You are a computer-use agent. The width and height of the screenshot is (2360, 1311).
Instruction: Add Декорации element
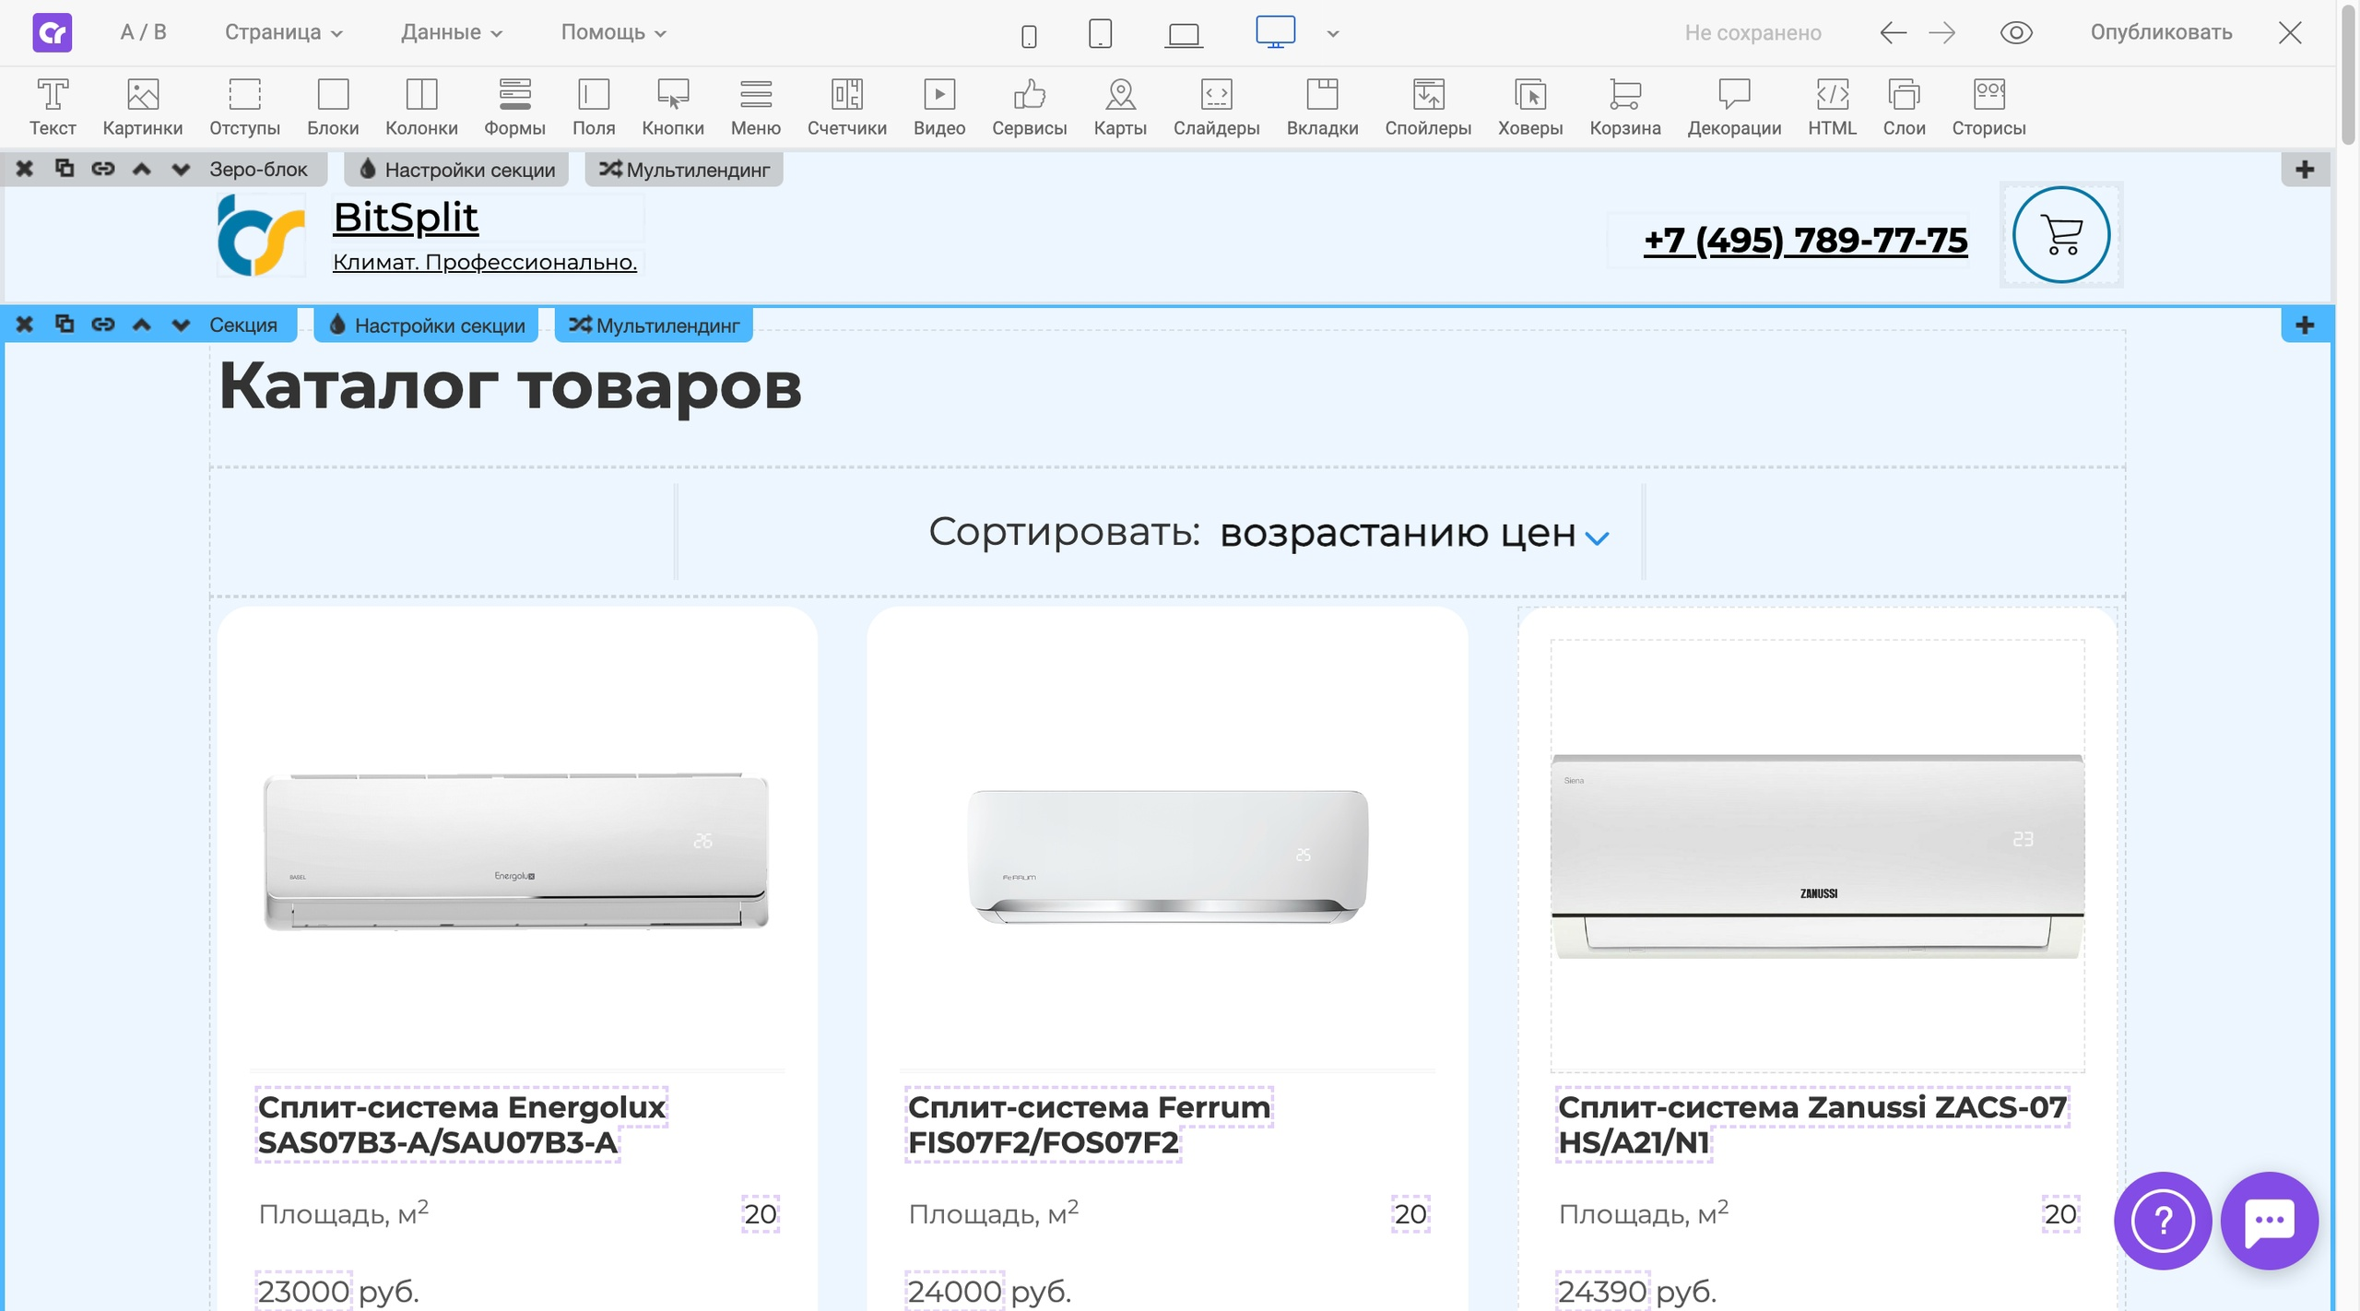[1734, 107]
